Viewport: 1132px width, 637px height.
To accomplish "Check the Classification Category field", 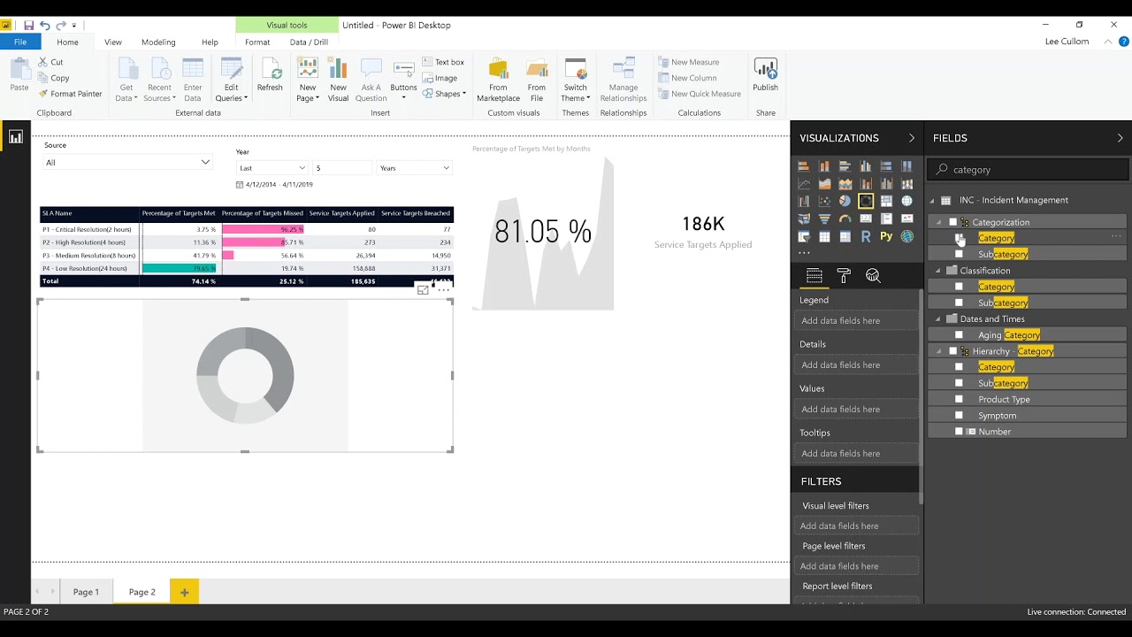I will [959, 287].
